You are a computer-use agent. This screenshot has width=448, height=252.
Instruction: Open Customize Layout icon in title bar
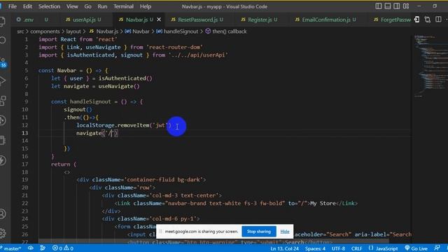point(406,6)
